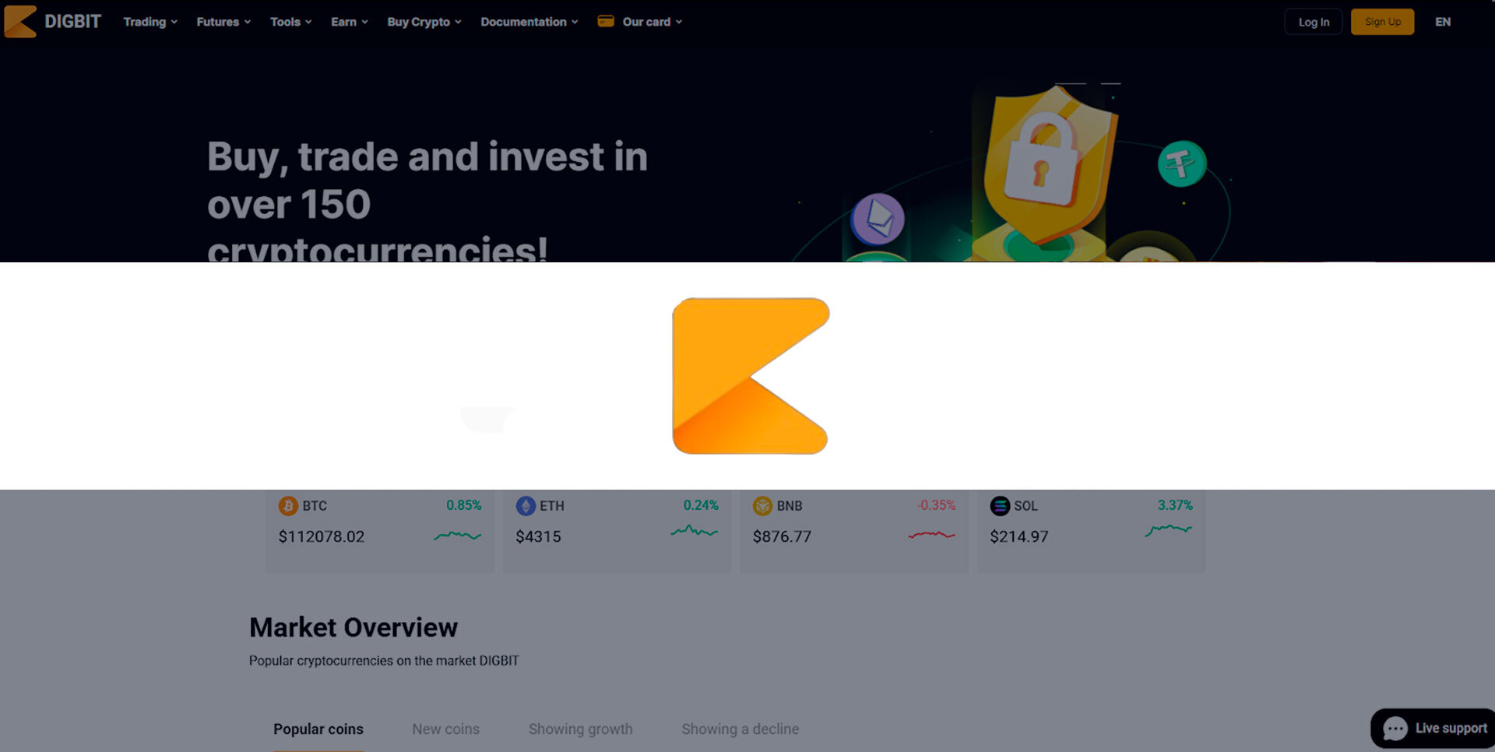The height and width of the screenshot is (752, 1495).
Task: Click the BNB coin icon
Action: point(762,505)
